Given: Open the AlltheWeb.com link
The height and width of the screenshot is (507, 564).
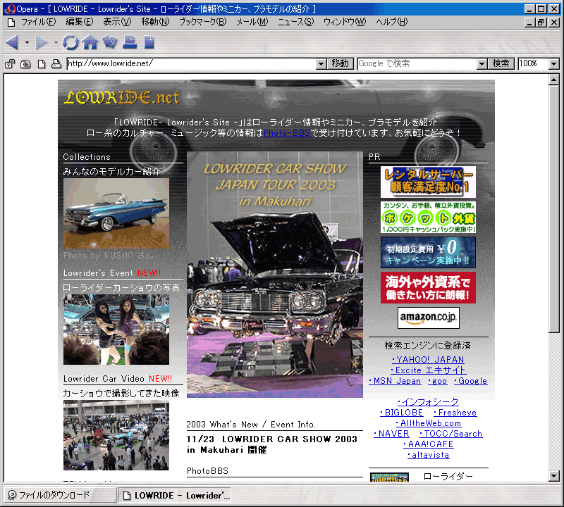Looking at the screenshot, I should coord(428,423).
